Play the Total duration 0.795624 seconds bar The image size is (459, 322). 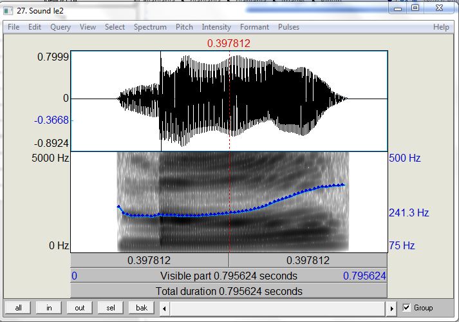229,291
